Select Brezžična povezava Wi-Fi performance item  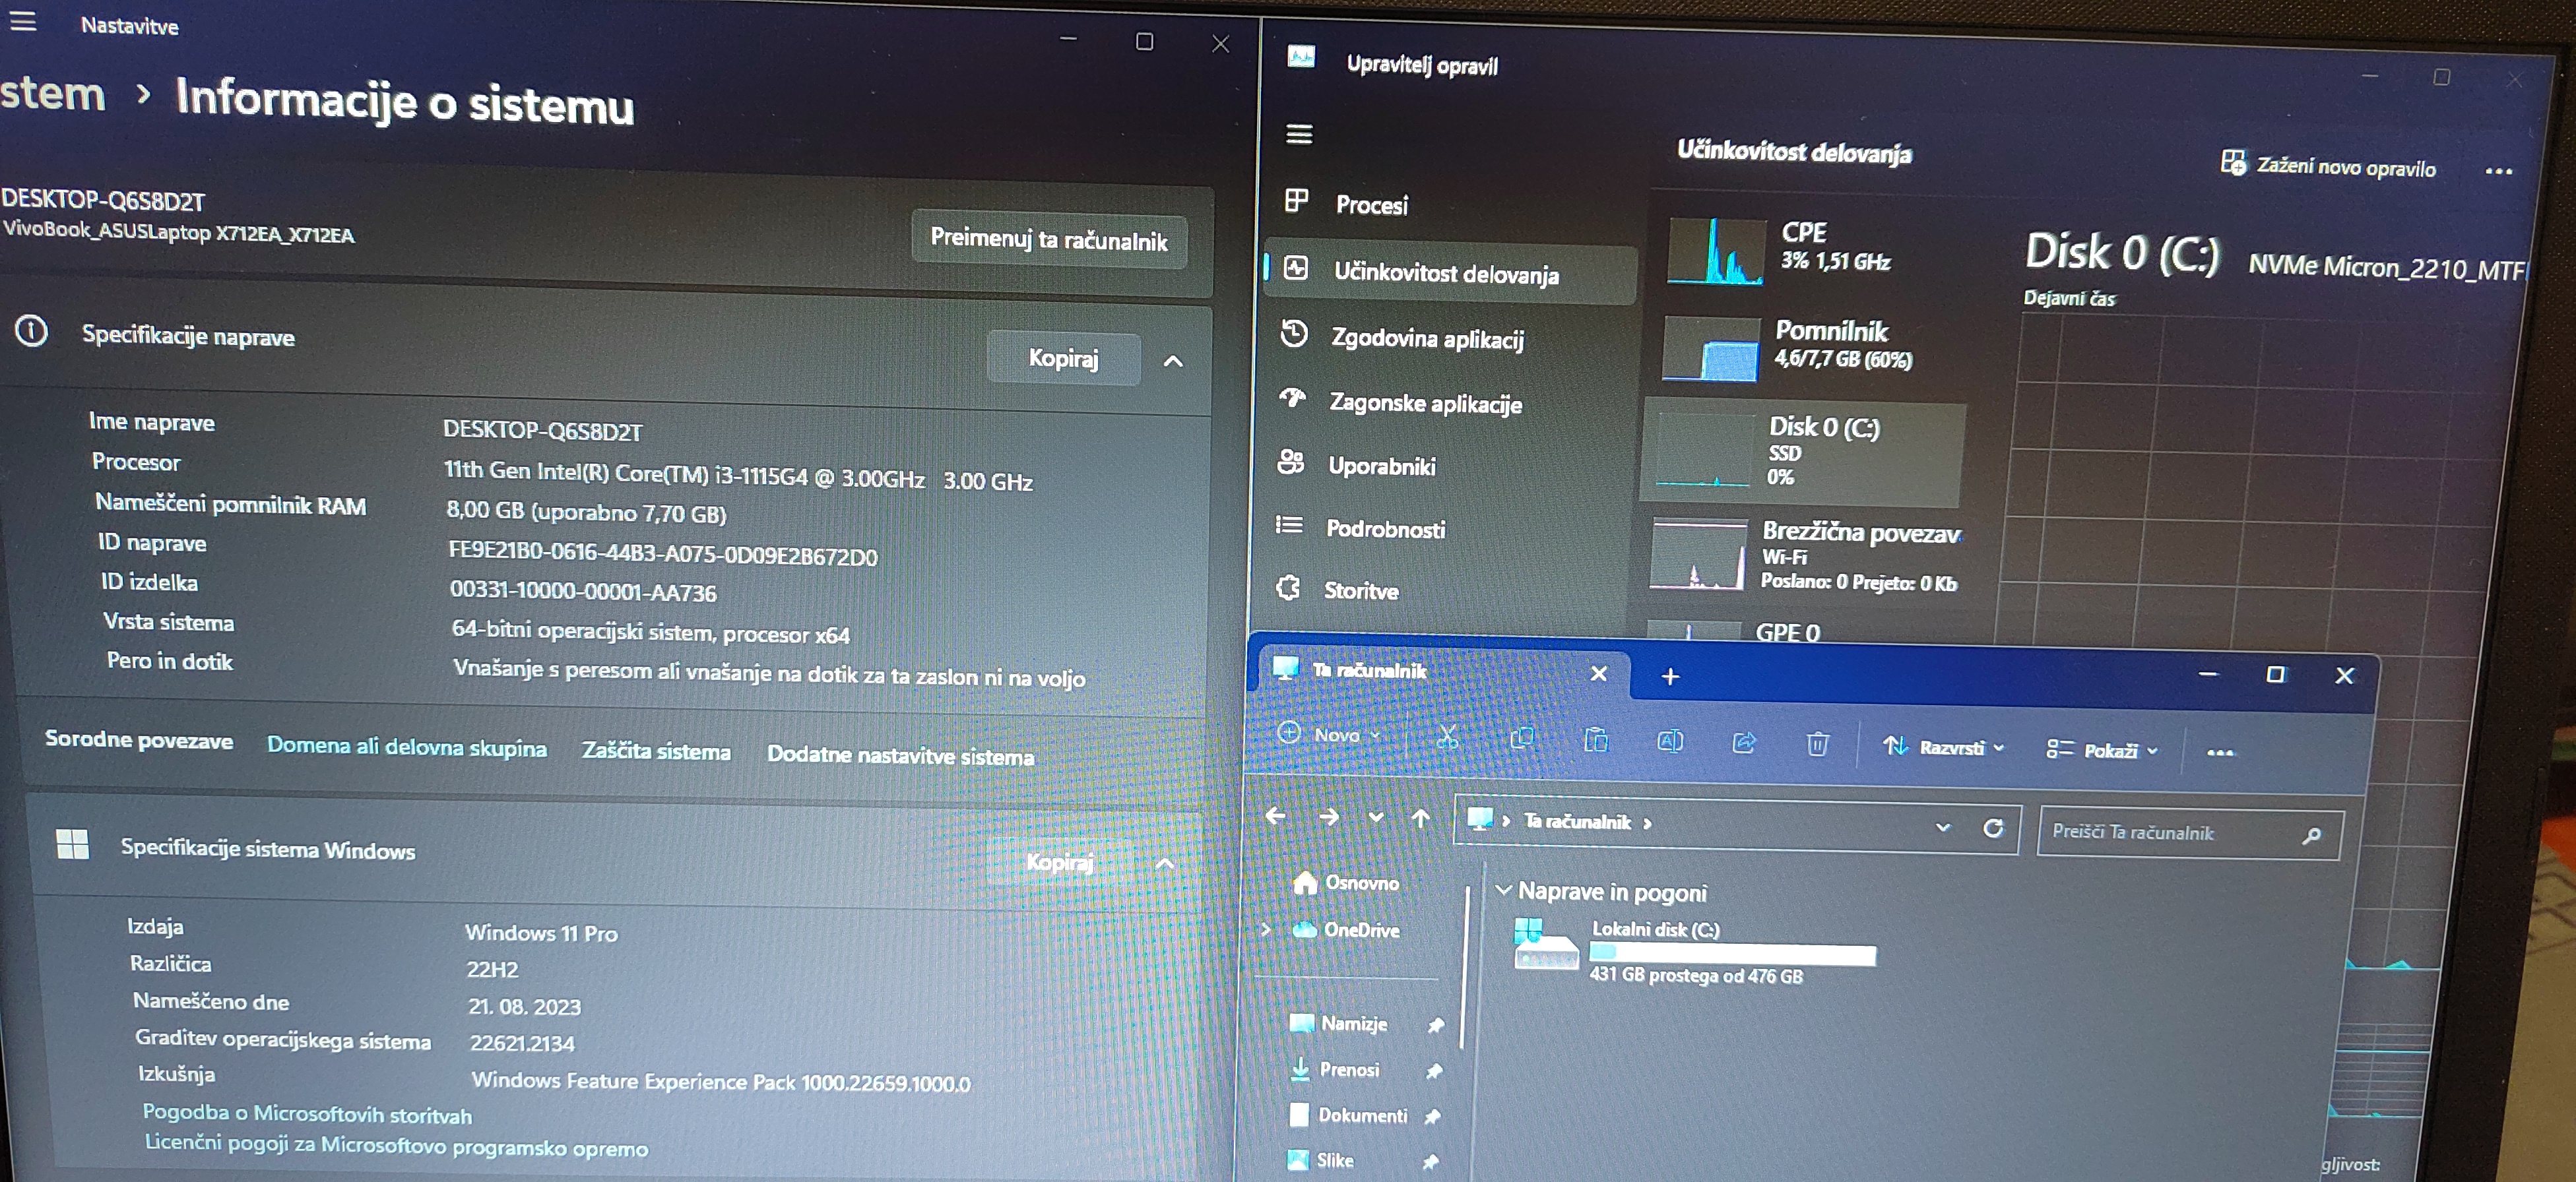click(1804, 556)
